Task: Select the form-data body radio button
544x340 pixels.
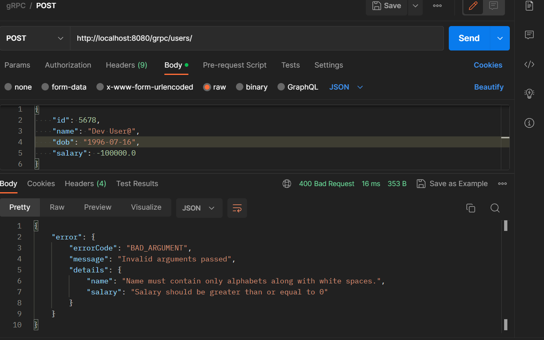Action: point(45,87)
